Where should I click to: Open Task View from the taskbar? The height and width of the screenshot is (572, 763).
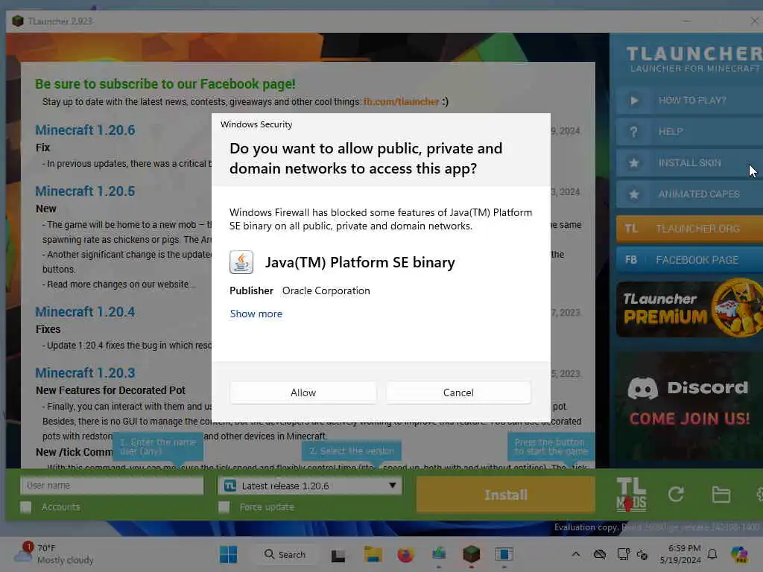click(338, 555)
